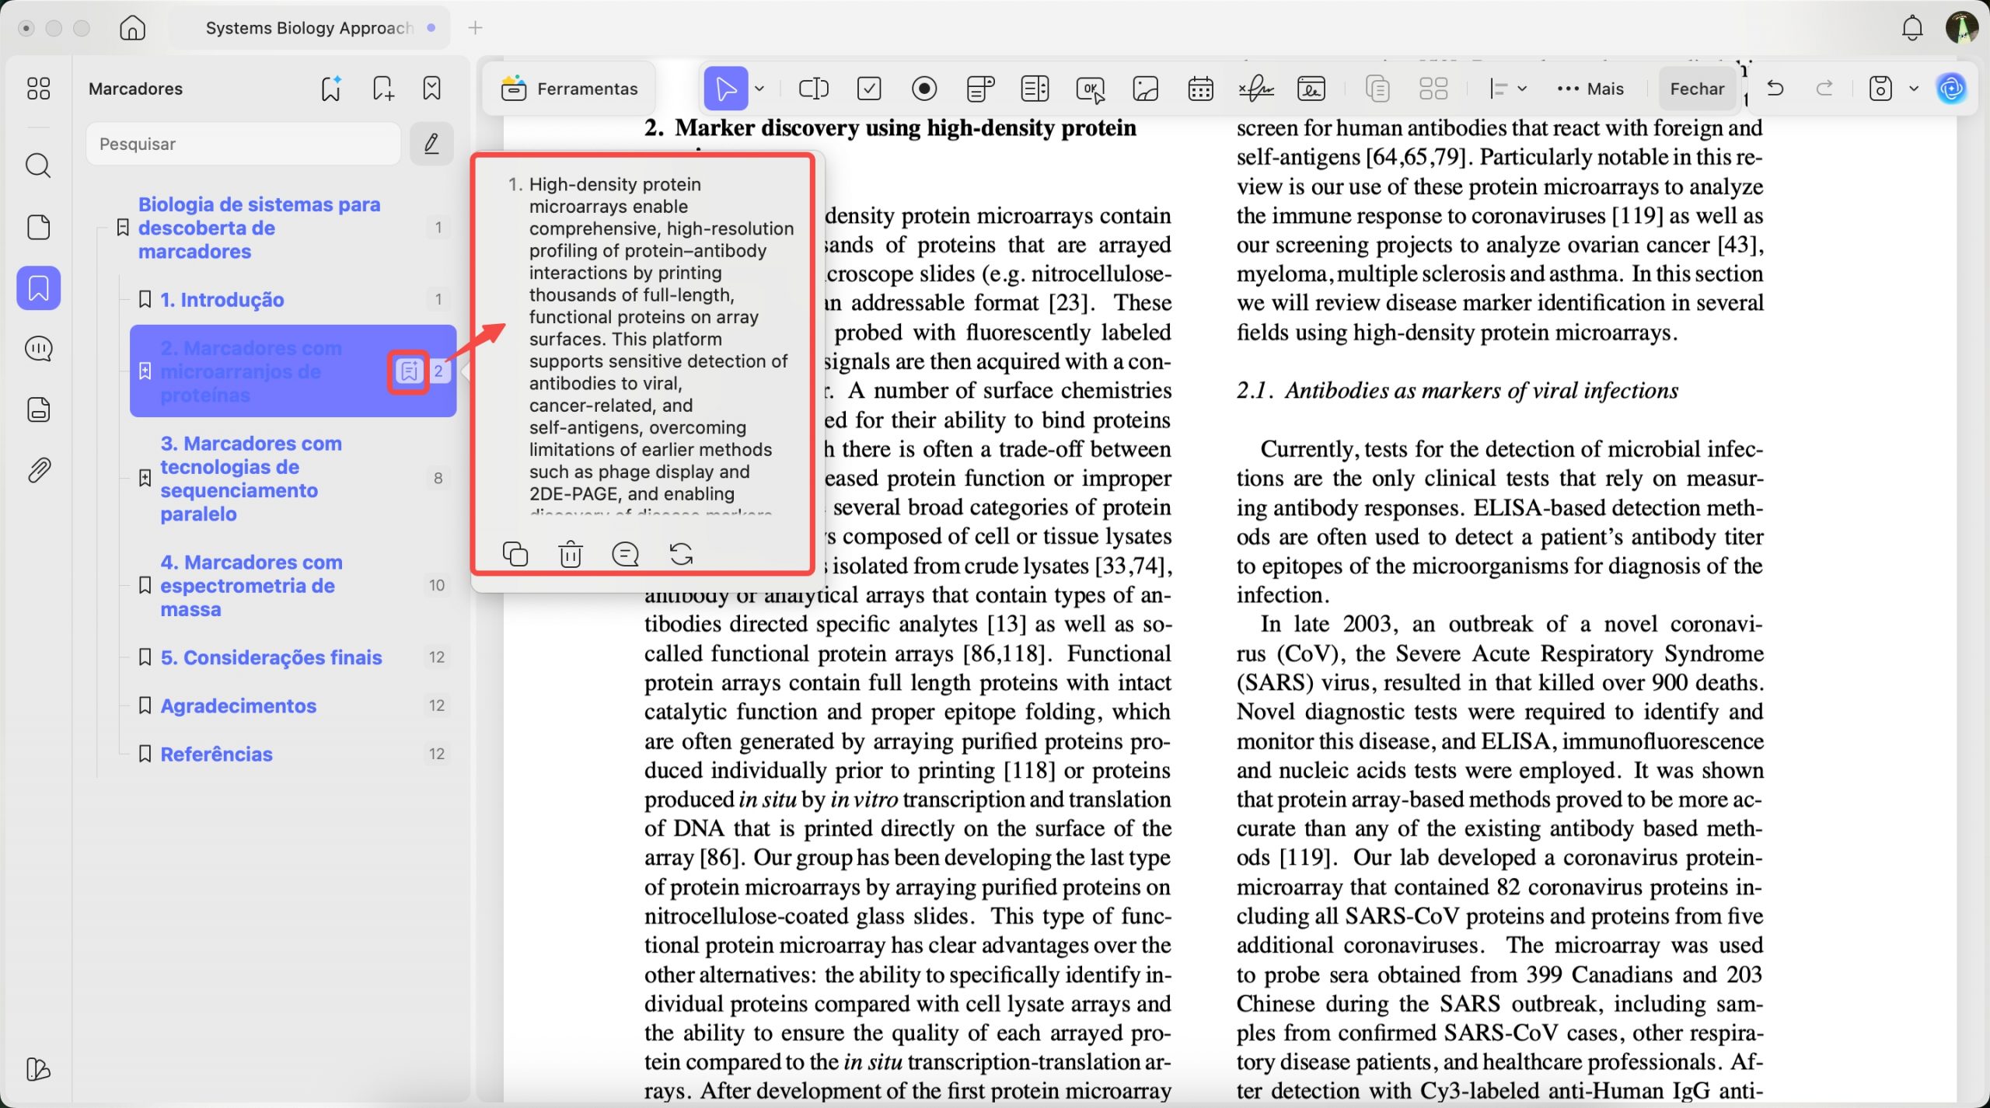
Task: Delete the note using the trash icon
Action: (x=570, y=553)
